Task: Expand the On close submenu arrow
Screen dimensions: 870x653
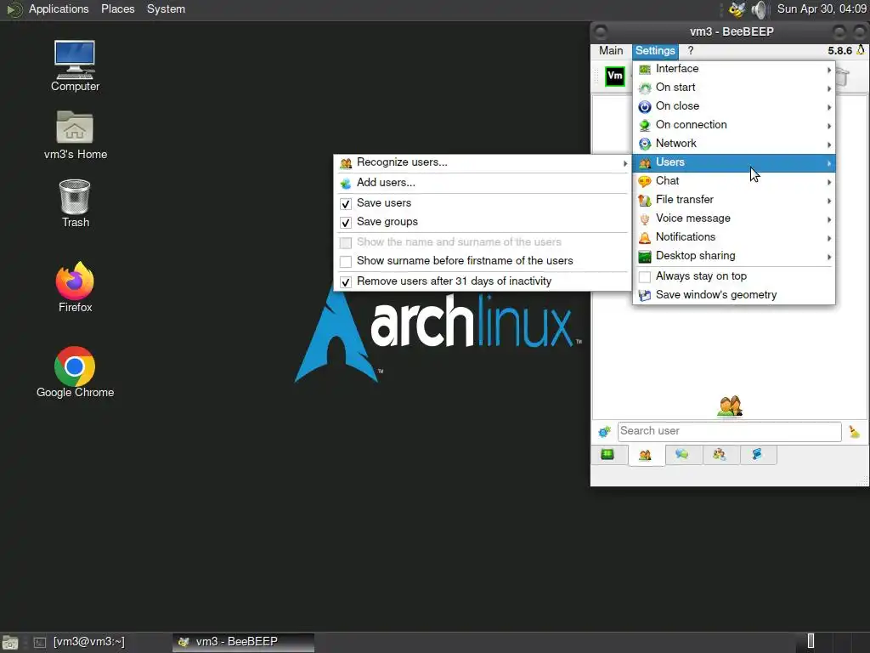Action: pyautogui.click(x=829, y=107)
